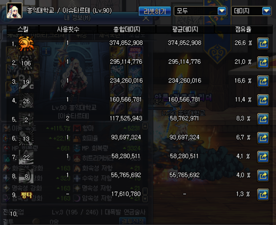
Task: Close the 내 정보 window behind
Action: (x=146, y=18)
